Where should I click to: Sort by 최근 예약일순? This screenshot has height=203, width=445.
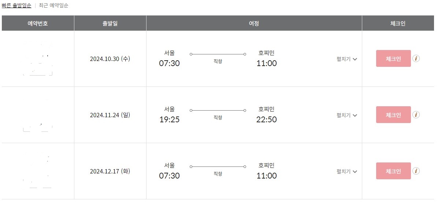point(53,5)
